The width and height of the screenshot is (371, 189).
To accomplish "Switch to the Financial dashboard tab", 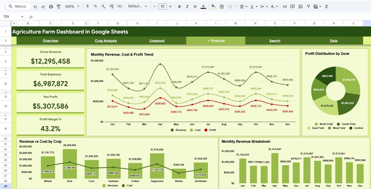I will tap(217, 41).
